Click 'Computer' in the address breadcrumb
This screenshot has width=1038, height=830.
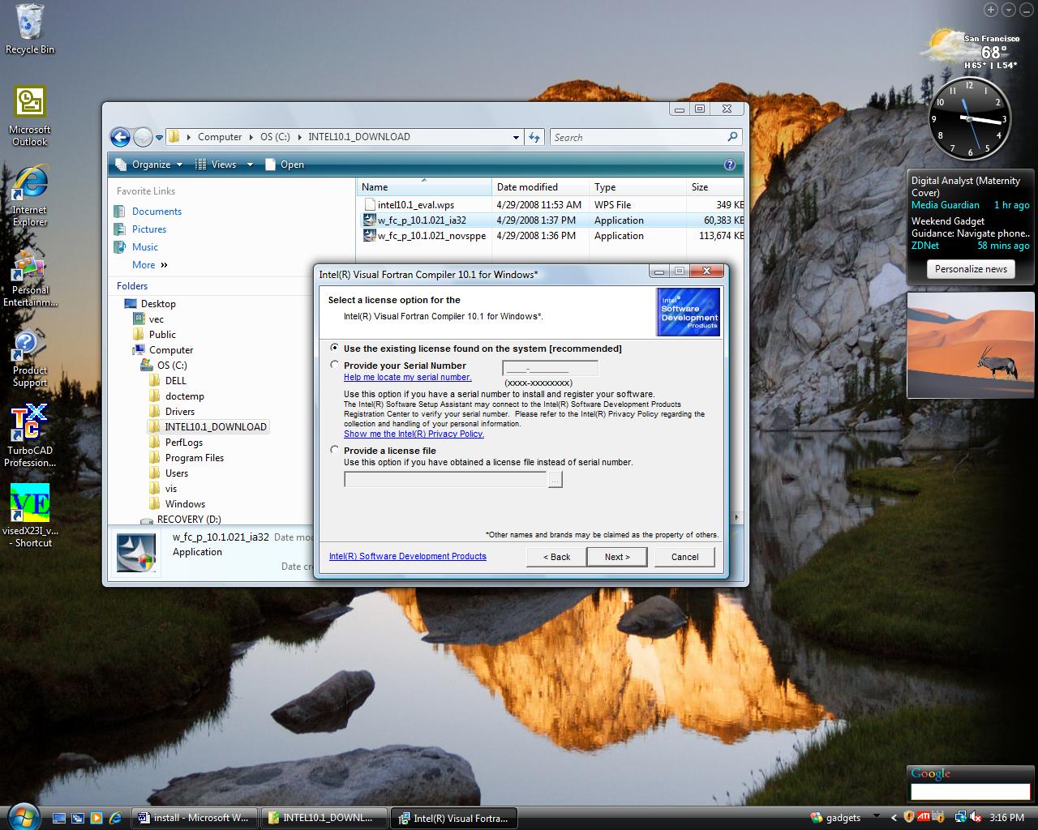tap(220, 137)
